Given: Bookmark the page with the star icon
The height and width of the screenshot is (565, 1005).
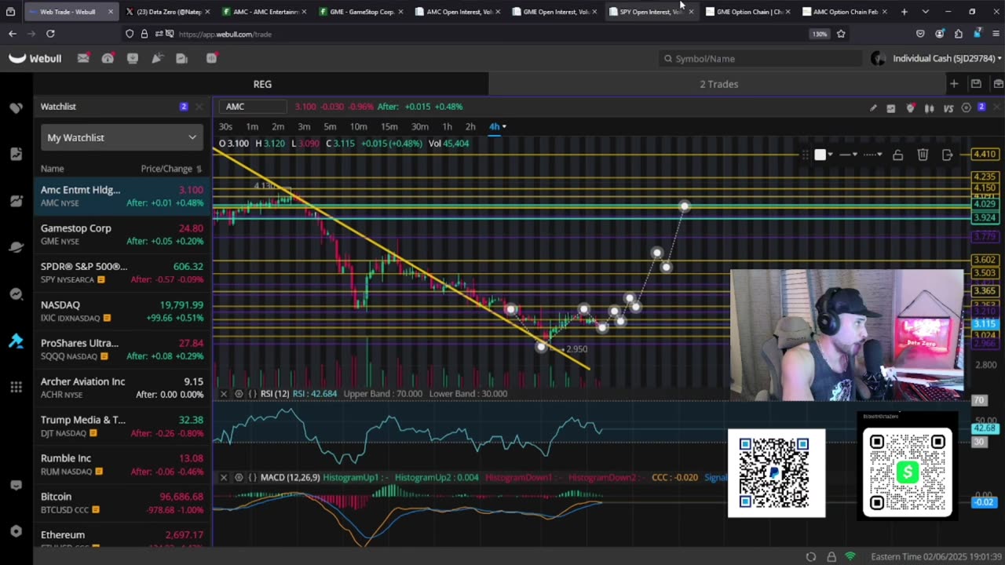Looking at the screenshot, I should pyautogui.click(x=841, y=34).
